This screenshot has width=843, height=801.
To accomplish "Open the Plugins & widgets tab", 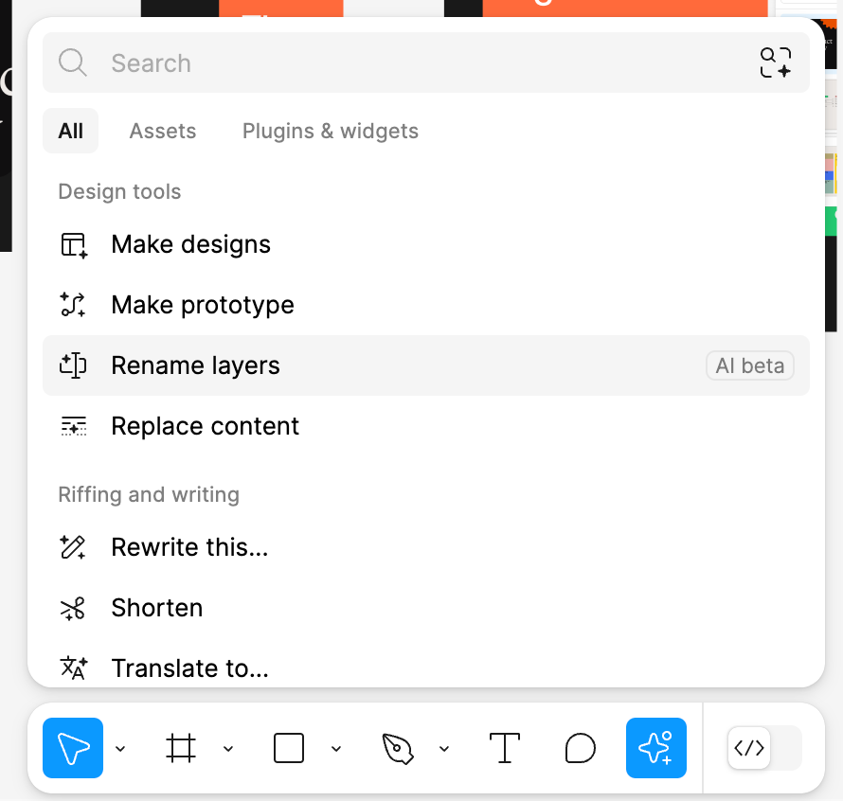I will point(331,131).
